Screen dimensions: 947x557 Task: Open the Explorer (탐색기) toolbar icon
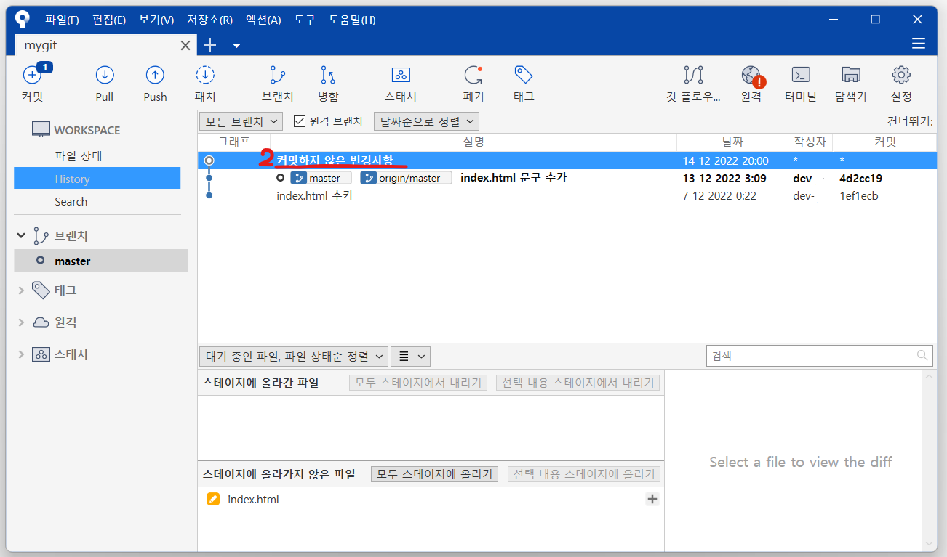pyautogui.click(x=851, y=75)
